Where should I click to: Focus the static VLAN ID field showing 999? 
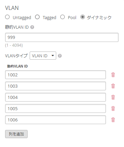tap(62, 38)
